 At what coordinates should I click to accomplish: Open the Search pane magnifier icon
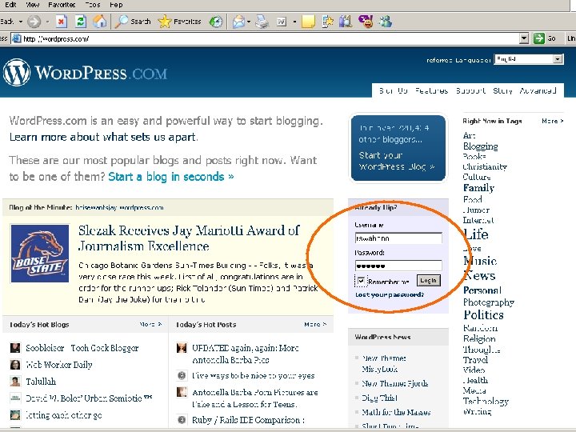tap(121, 22)
